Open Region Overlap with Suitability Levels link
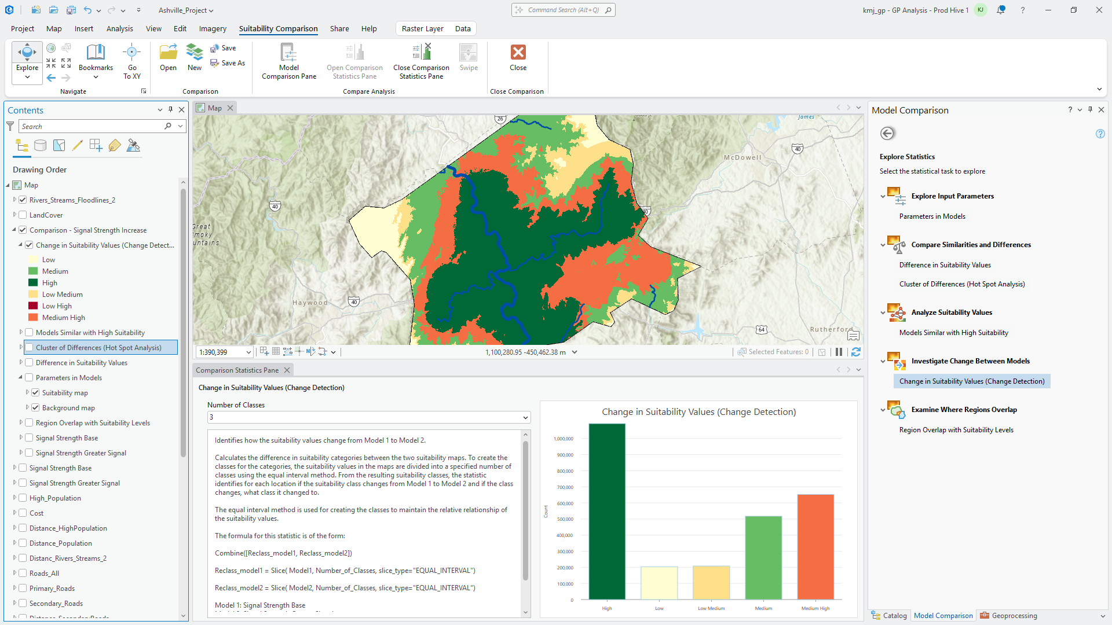 956,430
